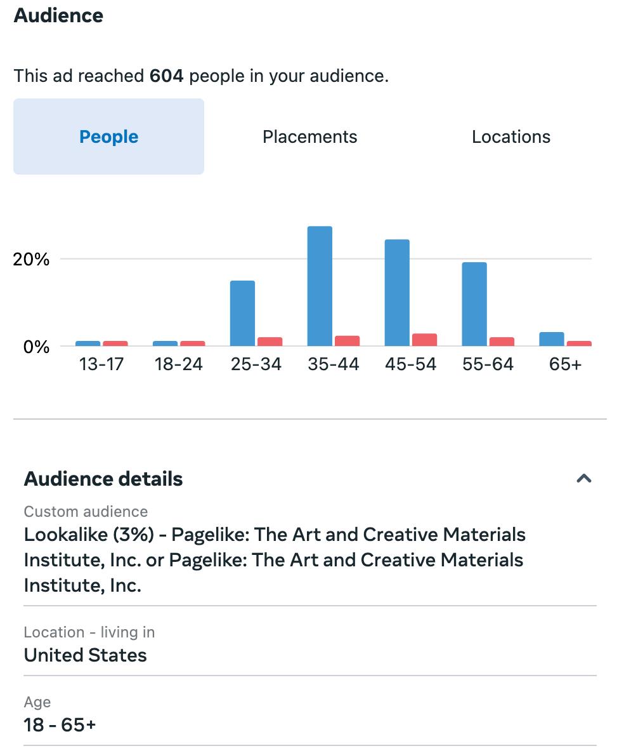This screenshot has width=624, height=753.
Task: Click the blue bar for ages 65+
Action: click(552, 339)
